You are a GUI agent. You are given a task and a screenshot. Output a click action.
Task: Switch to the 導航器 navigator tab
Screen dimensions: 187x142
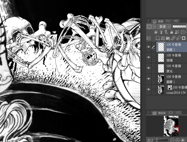click(159, 113)
